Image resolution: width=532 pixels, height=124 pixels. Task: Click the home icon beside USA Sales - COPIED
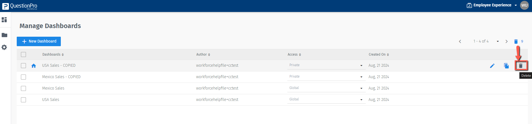pyautogui.click(x=34, y=66)
